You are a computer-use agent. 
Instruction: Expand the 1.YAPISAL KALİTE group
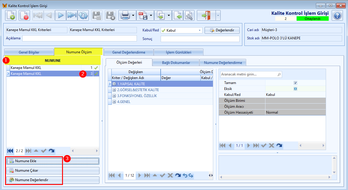tap(114, 84)
